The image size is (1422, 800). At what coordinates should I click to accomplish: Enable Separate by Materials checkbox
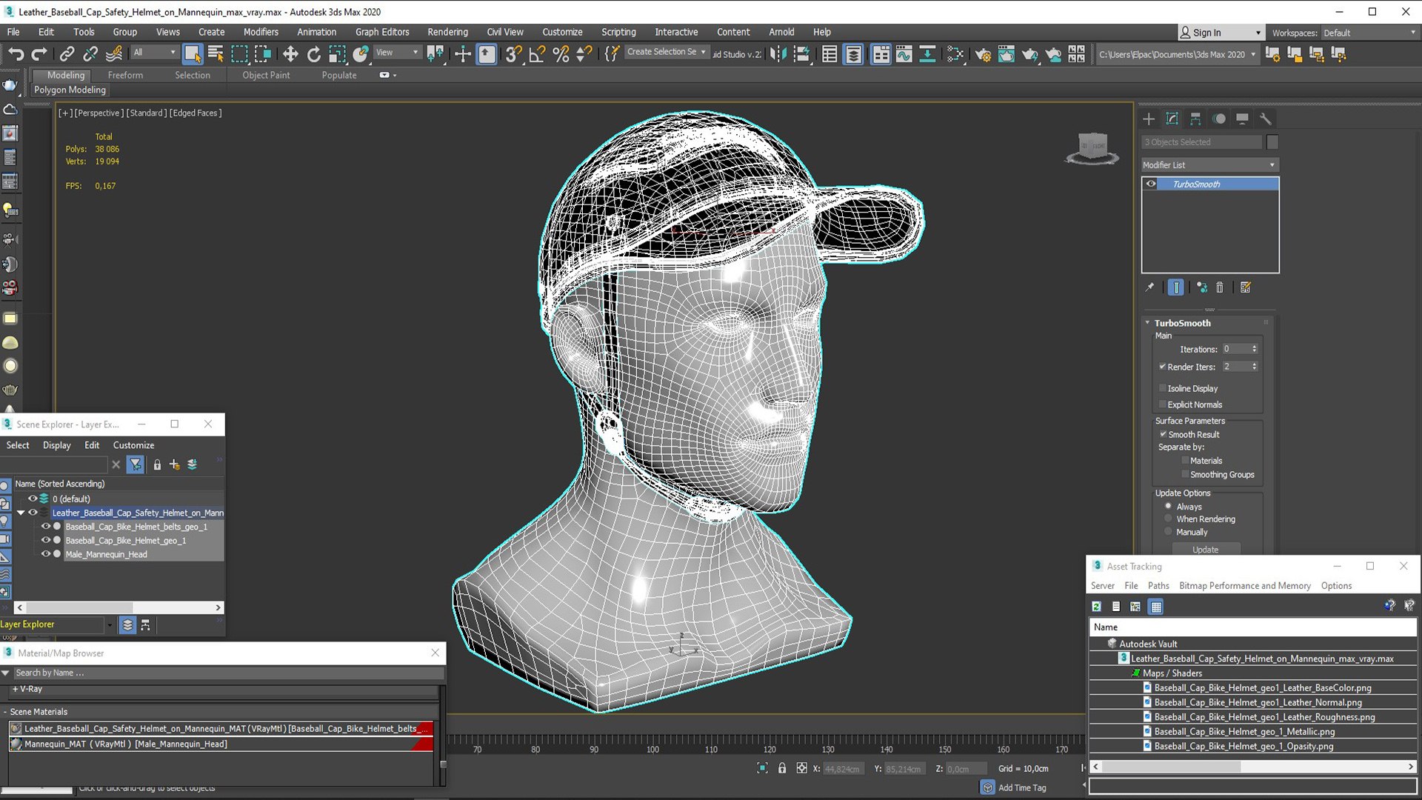[1185, 461]
